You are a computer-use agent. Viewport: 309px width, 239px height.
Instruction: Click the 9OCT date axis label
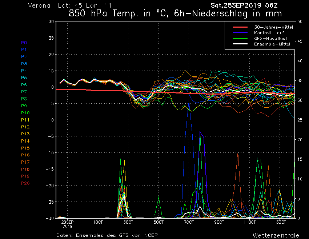[219, 222]
